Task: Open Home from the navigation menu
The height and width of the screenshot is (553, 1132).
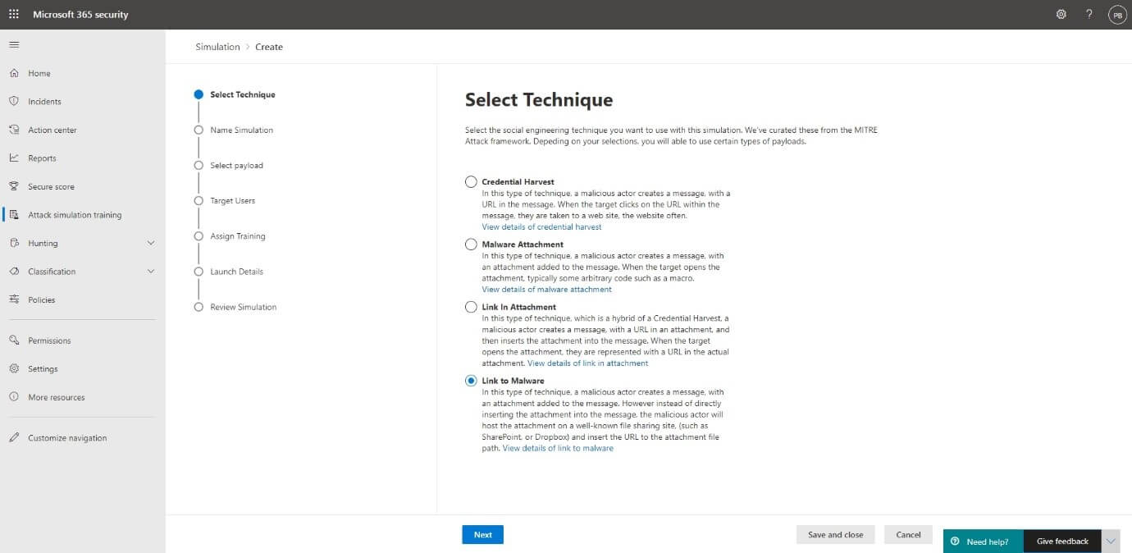Action: point(40,73)
